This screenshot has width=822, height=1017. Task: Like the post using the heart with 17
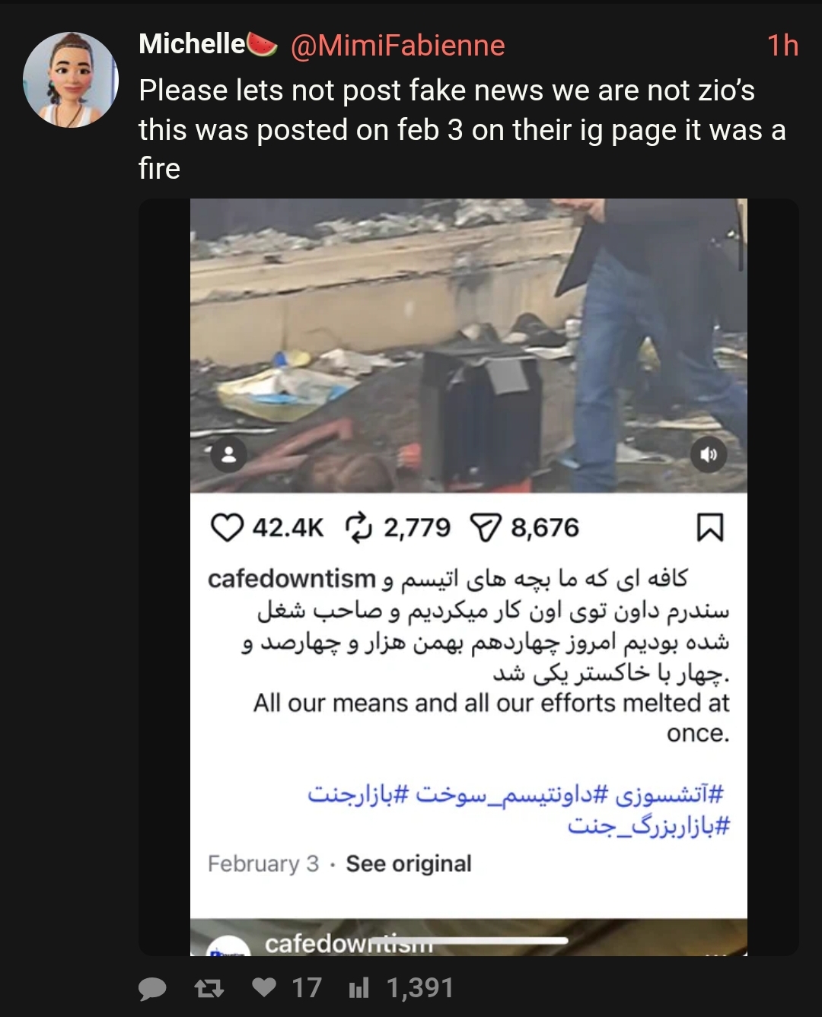pos(264,987)
